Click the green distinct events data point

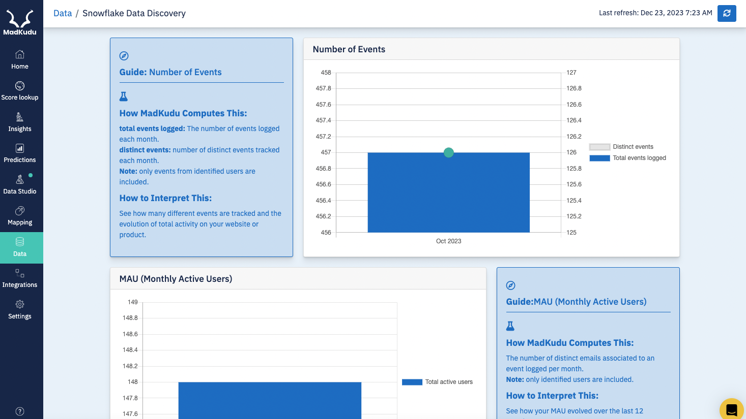[x=448, y=152]
